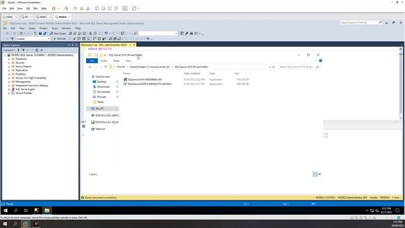Click the search box in File Explorer
This screenshot has width=405, height=228.
299,67
